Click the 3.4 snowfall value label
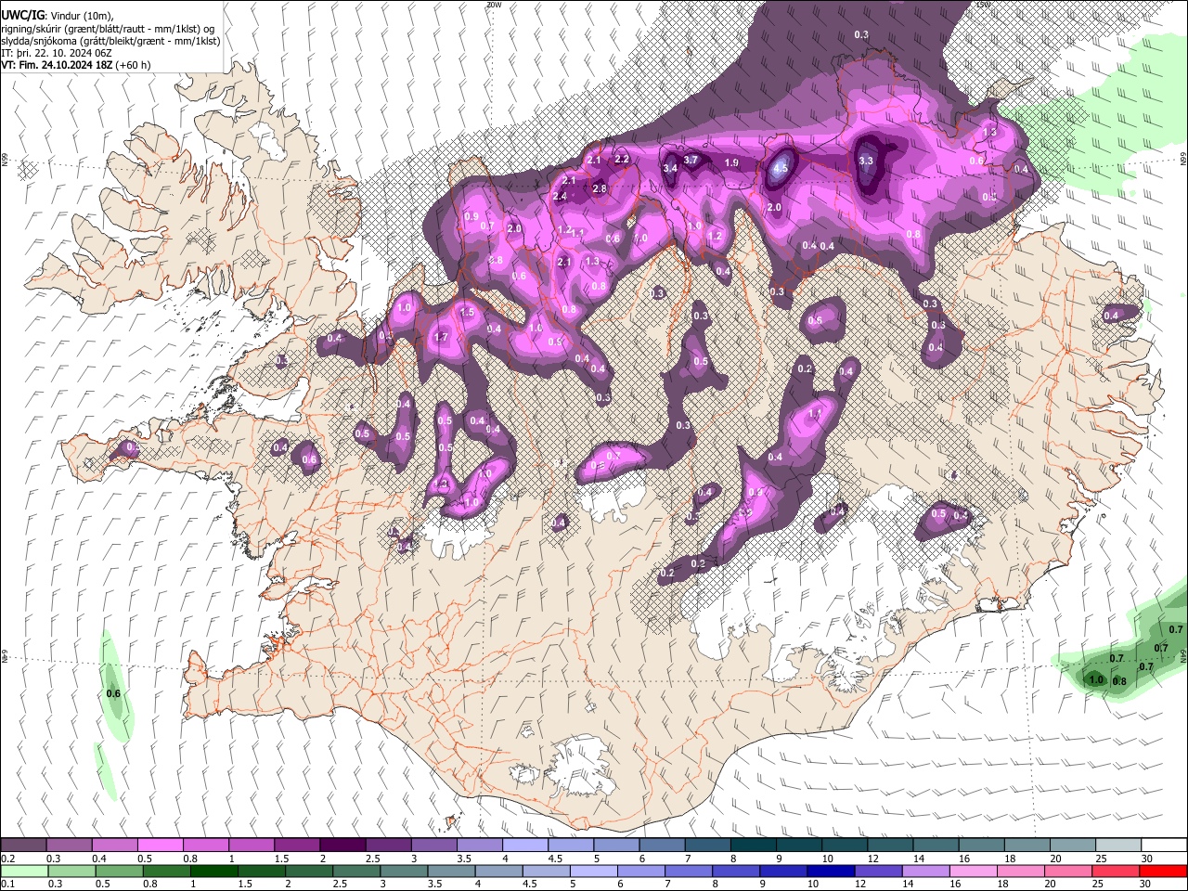Viewport: 1188px width, 891px height. click(670, 168)
